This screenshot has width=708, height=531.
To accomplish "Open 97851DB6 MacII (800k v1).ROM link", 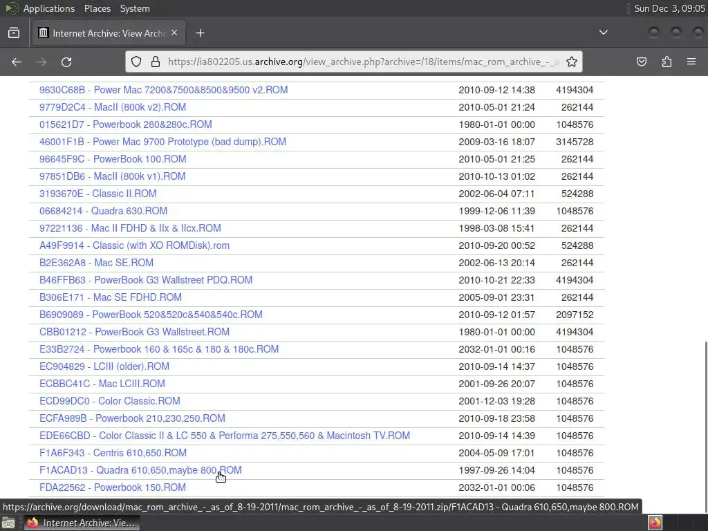I will [113, 176].
